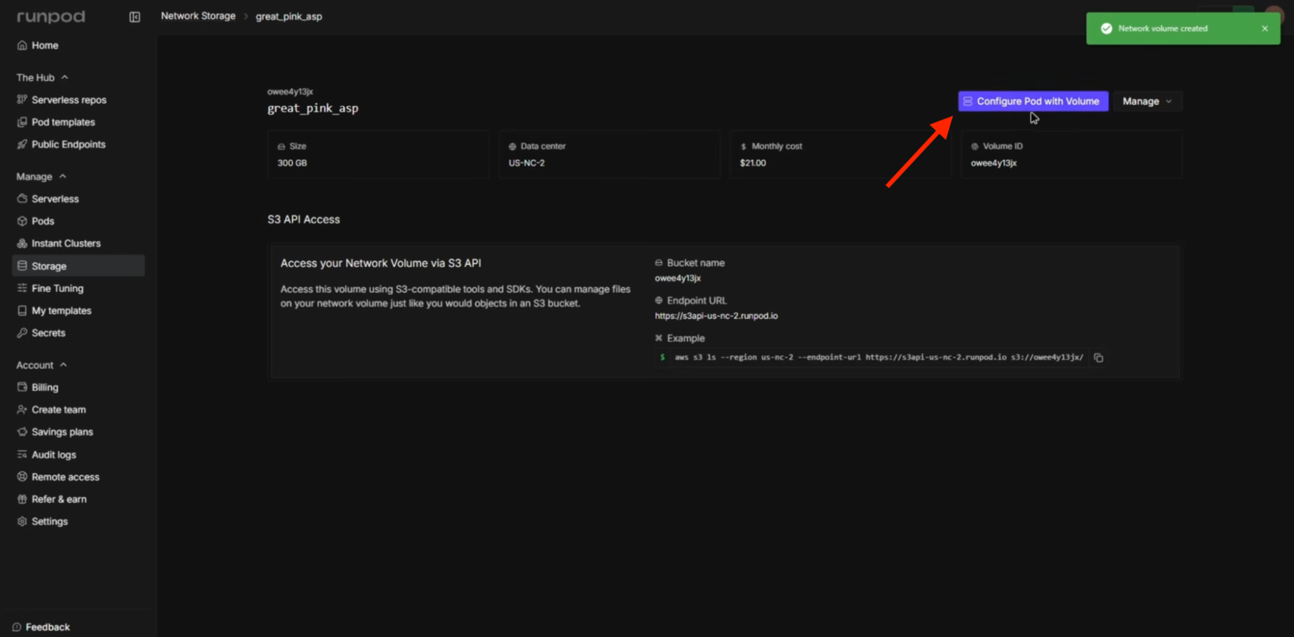Select Storage in the sidebar
Viewport: 1294px width, 637px height.
click(78, 266)
